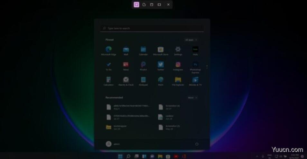This screenshot has width=307, height=159.
Task: Open the admin user account menu
Action: 113,144
